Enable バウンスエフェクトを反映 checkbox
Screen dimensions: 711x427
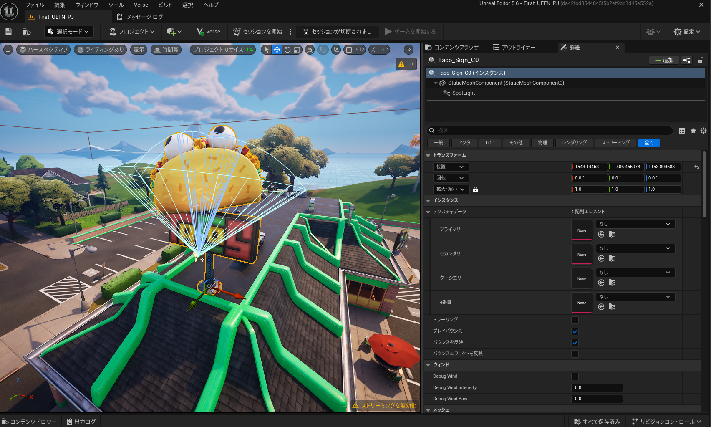[x=575, y=354]
